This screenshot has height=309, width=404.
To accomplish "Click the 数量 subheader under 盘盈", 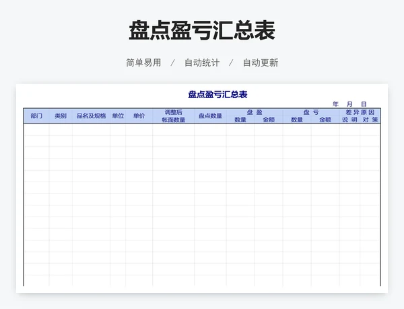I will [240, 120].
